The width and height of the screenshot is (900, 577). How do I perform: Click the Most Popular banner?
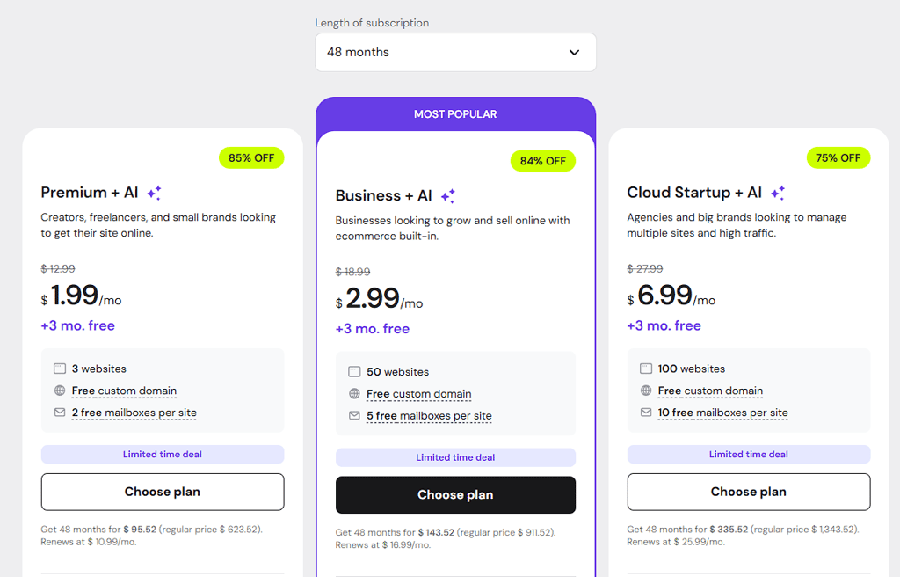pyautogui.click(x=455, y=114)
